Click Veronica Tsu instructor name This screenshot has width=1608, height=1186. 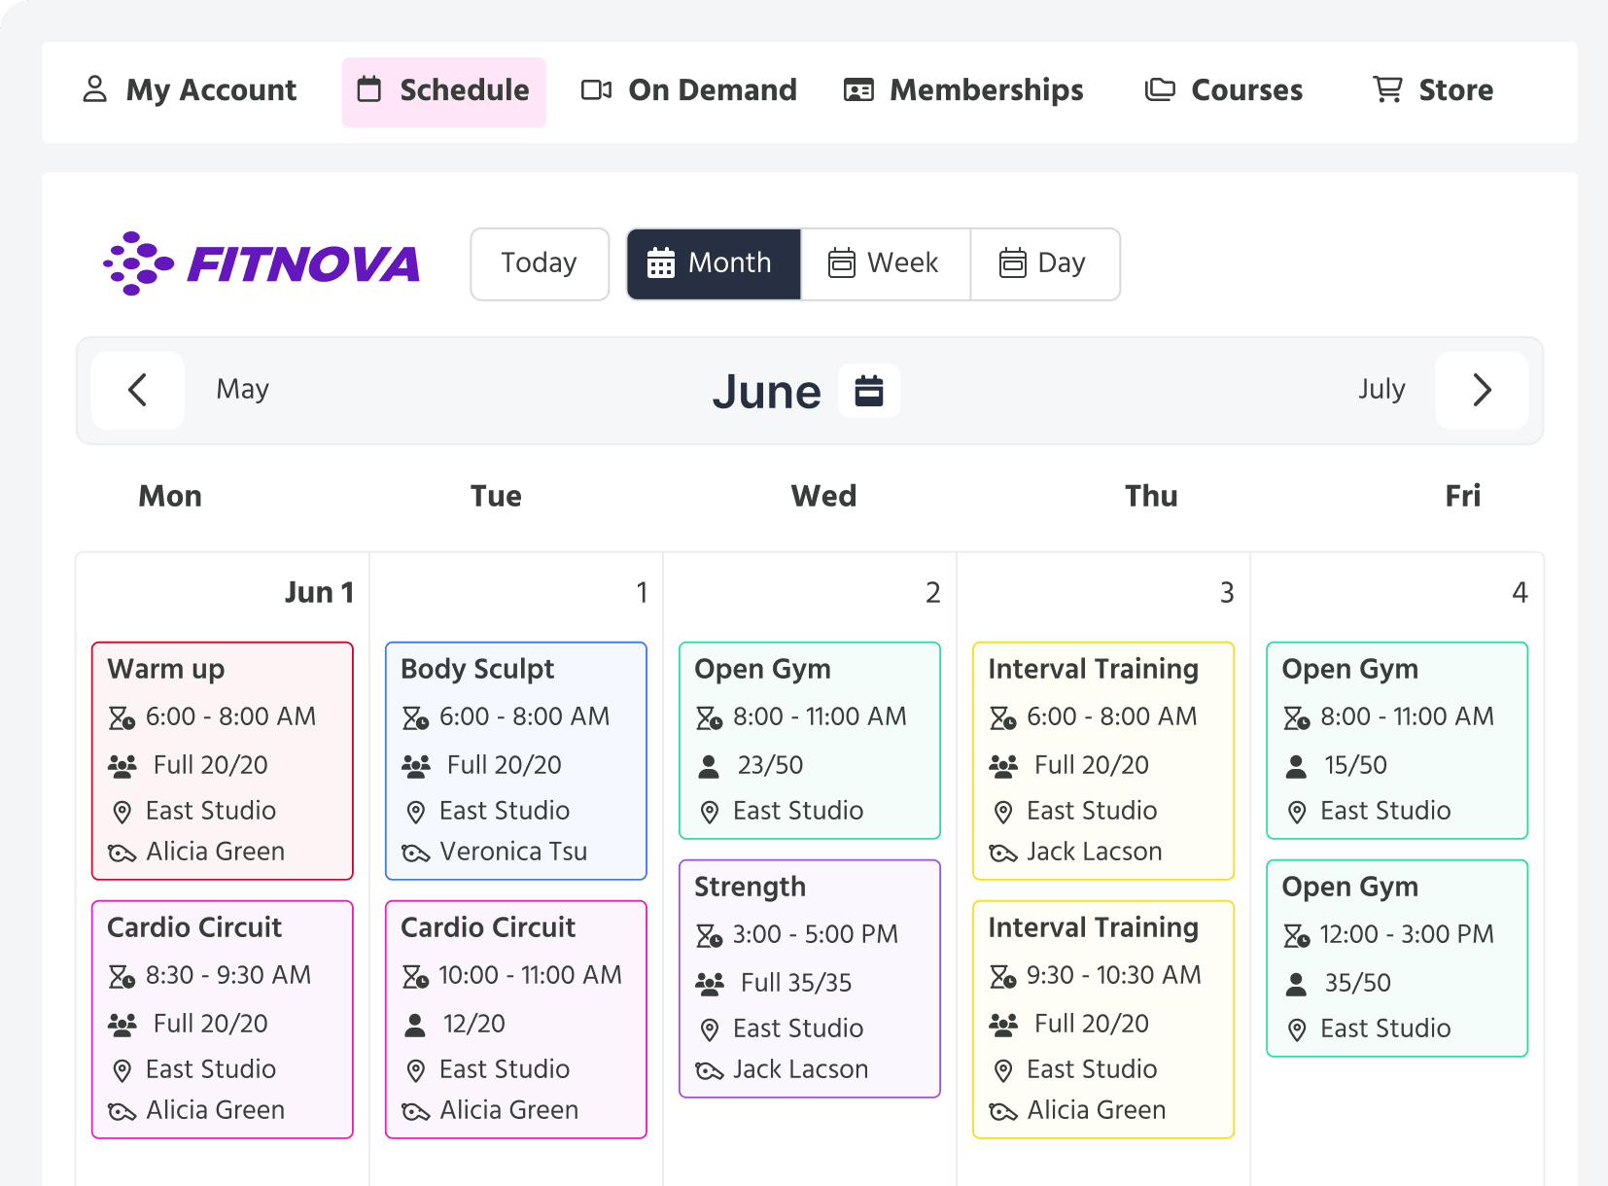513,852
